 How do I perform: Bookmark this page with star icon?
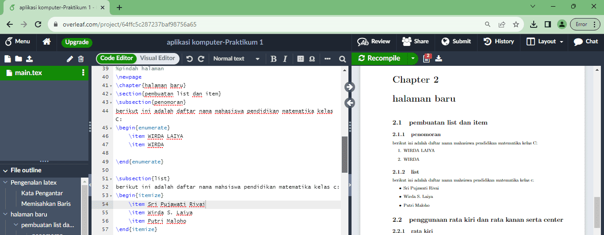pyautogui.click(x=516, y=24)
